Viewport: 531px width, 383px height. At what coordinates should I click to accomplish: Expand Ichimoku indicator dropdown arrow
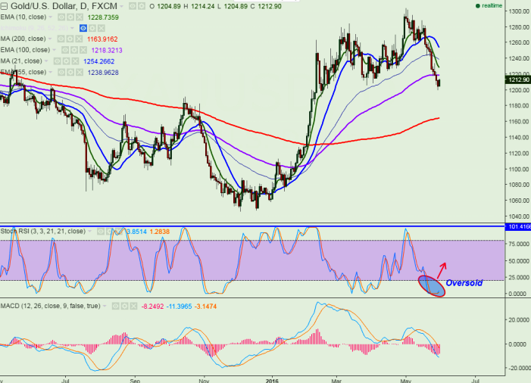coord(73,28)
